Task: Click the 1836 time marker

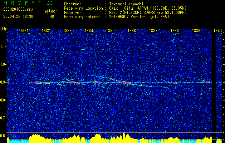Action: (x=132, y=31)
